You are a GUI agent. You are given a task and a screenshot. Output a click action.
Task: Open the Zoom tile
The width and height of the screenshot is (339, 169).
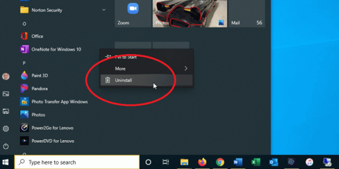(133, 13)
